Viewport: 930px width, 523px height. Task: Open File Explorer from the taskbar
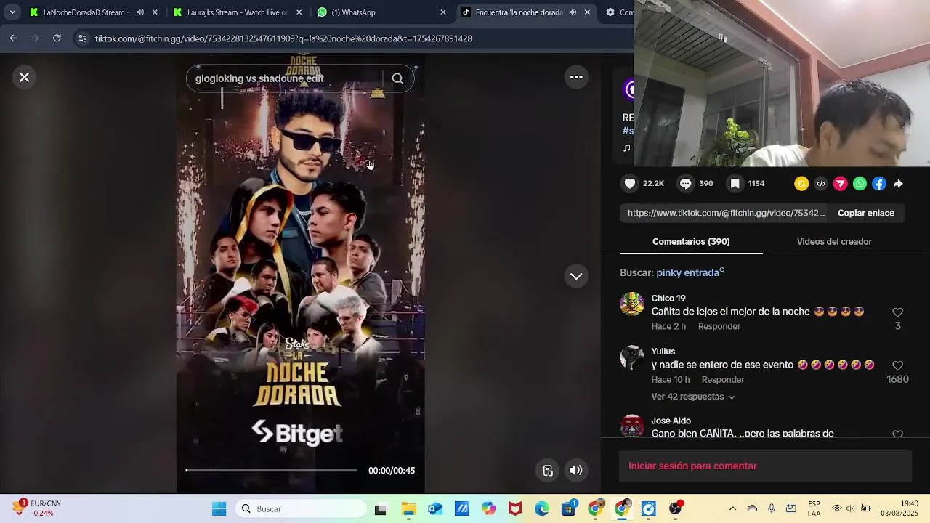[408, 509]
